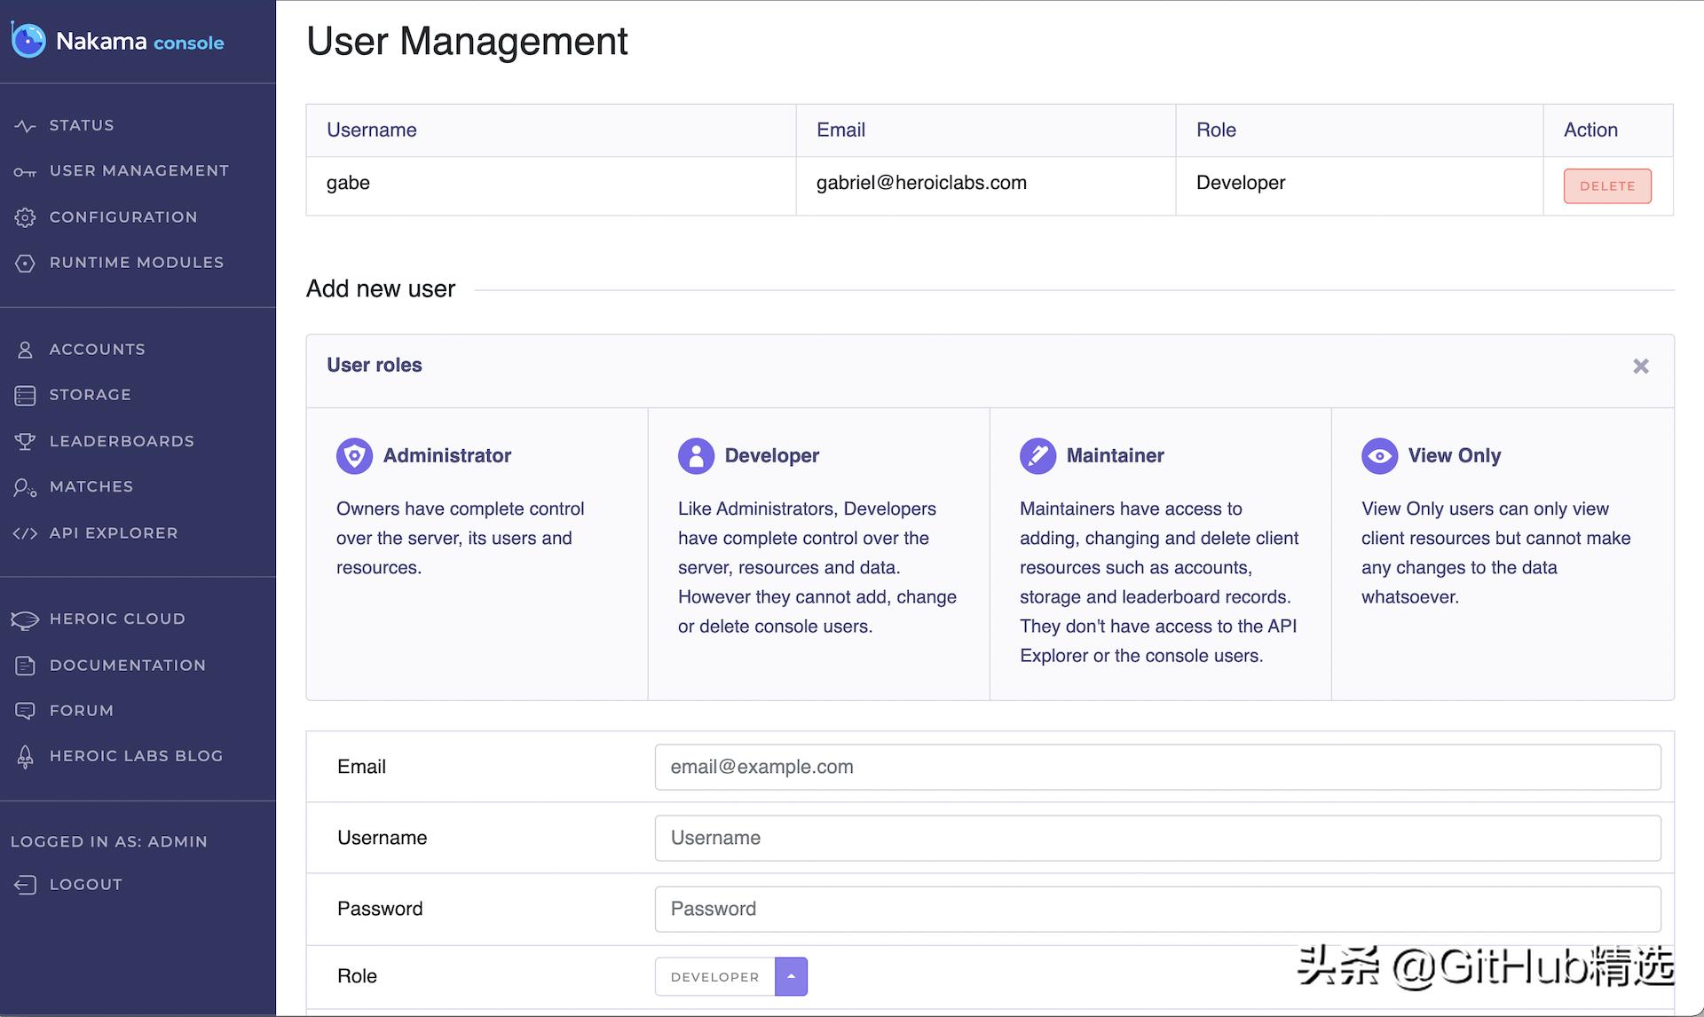
Task: Click the Configuration gear icon
Action: [x=25, y=217]
